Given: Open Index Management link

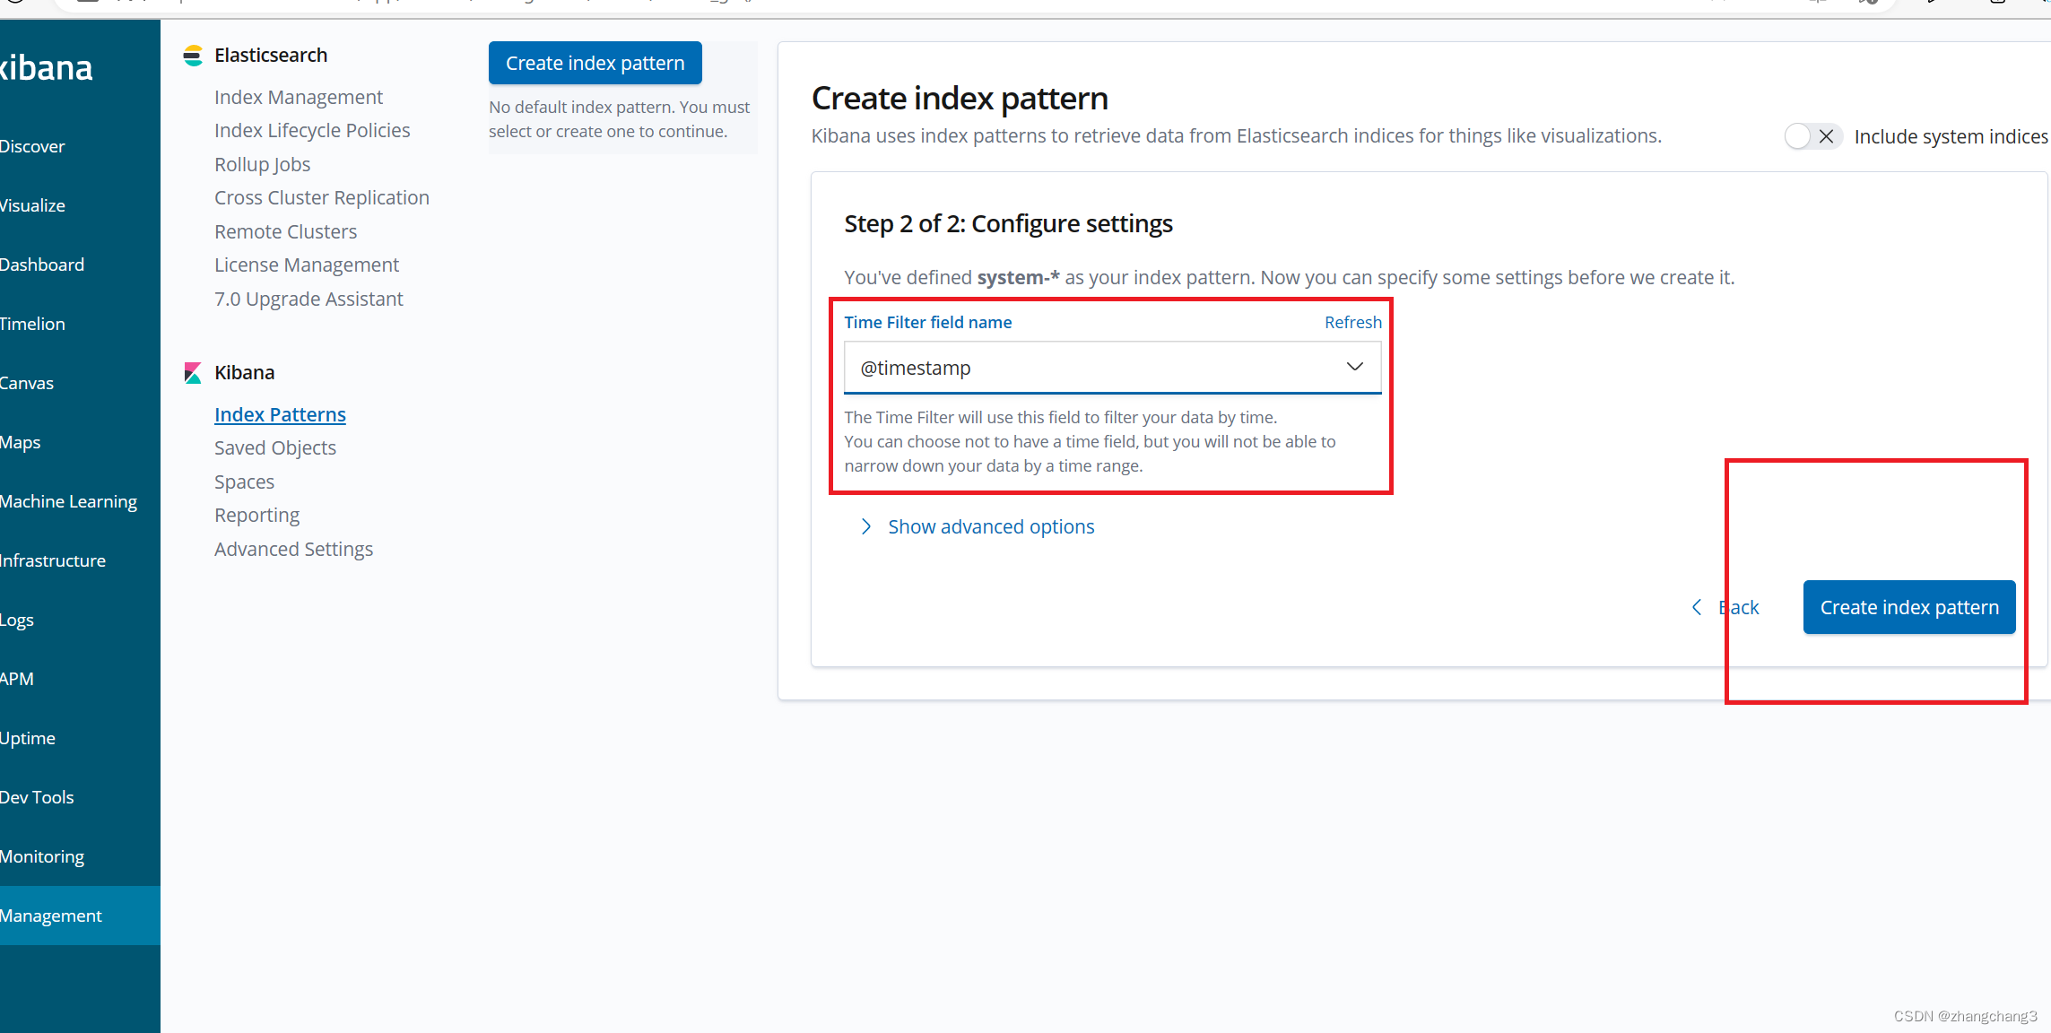Looking at the screenshot, I should coord(299,98).
